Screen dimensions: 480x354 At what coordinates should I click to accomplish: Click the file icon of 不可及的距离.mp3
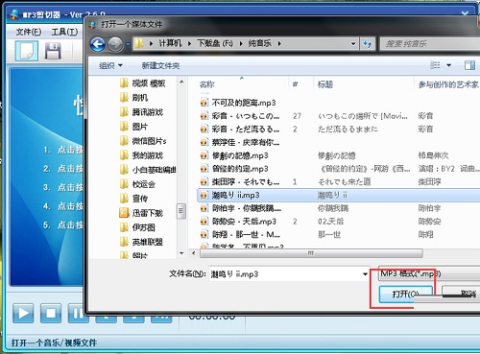click(x=204, y=103)
